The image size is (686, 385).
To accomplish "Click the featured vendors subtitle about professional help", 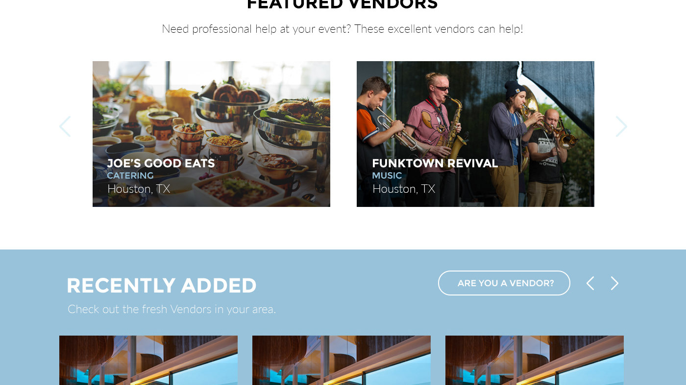I will [343, 29].
